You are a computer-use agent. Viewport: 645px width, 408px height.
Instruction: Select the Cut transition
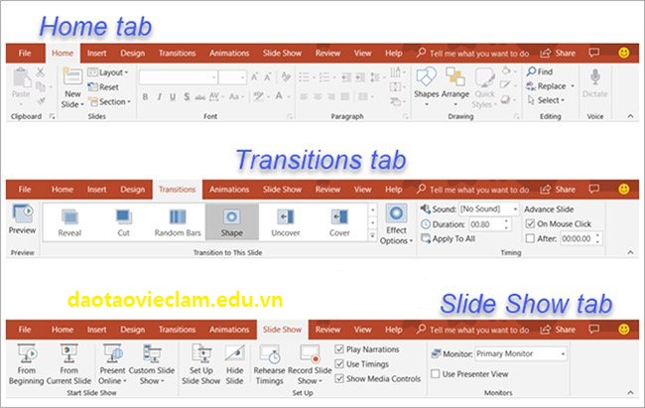[x=123, y=222]
